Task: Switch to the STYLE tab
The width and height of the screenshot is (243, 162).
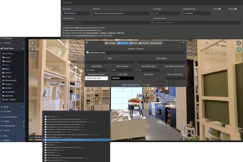Action: click(x=134, y=43)
